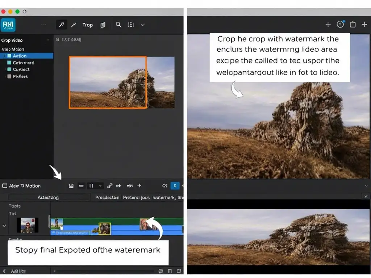Click the Trop toolbar button

coord(87,25)
